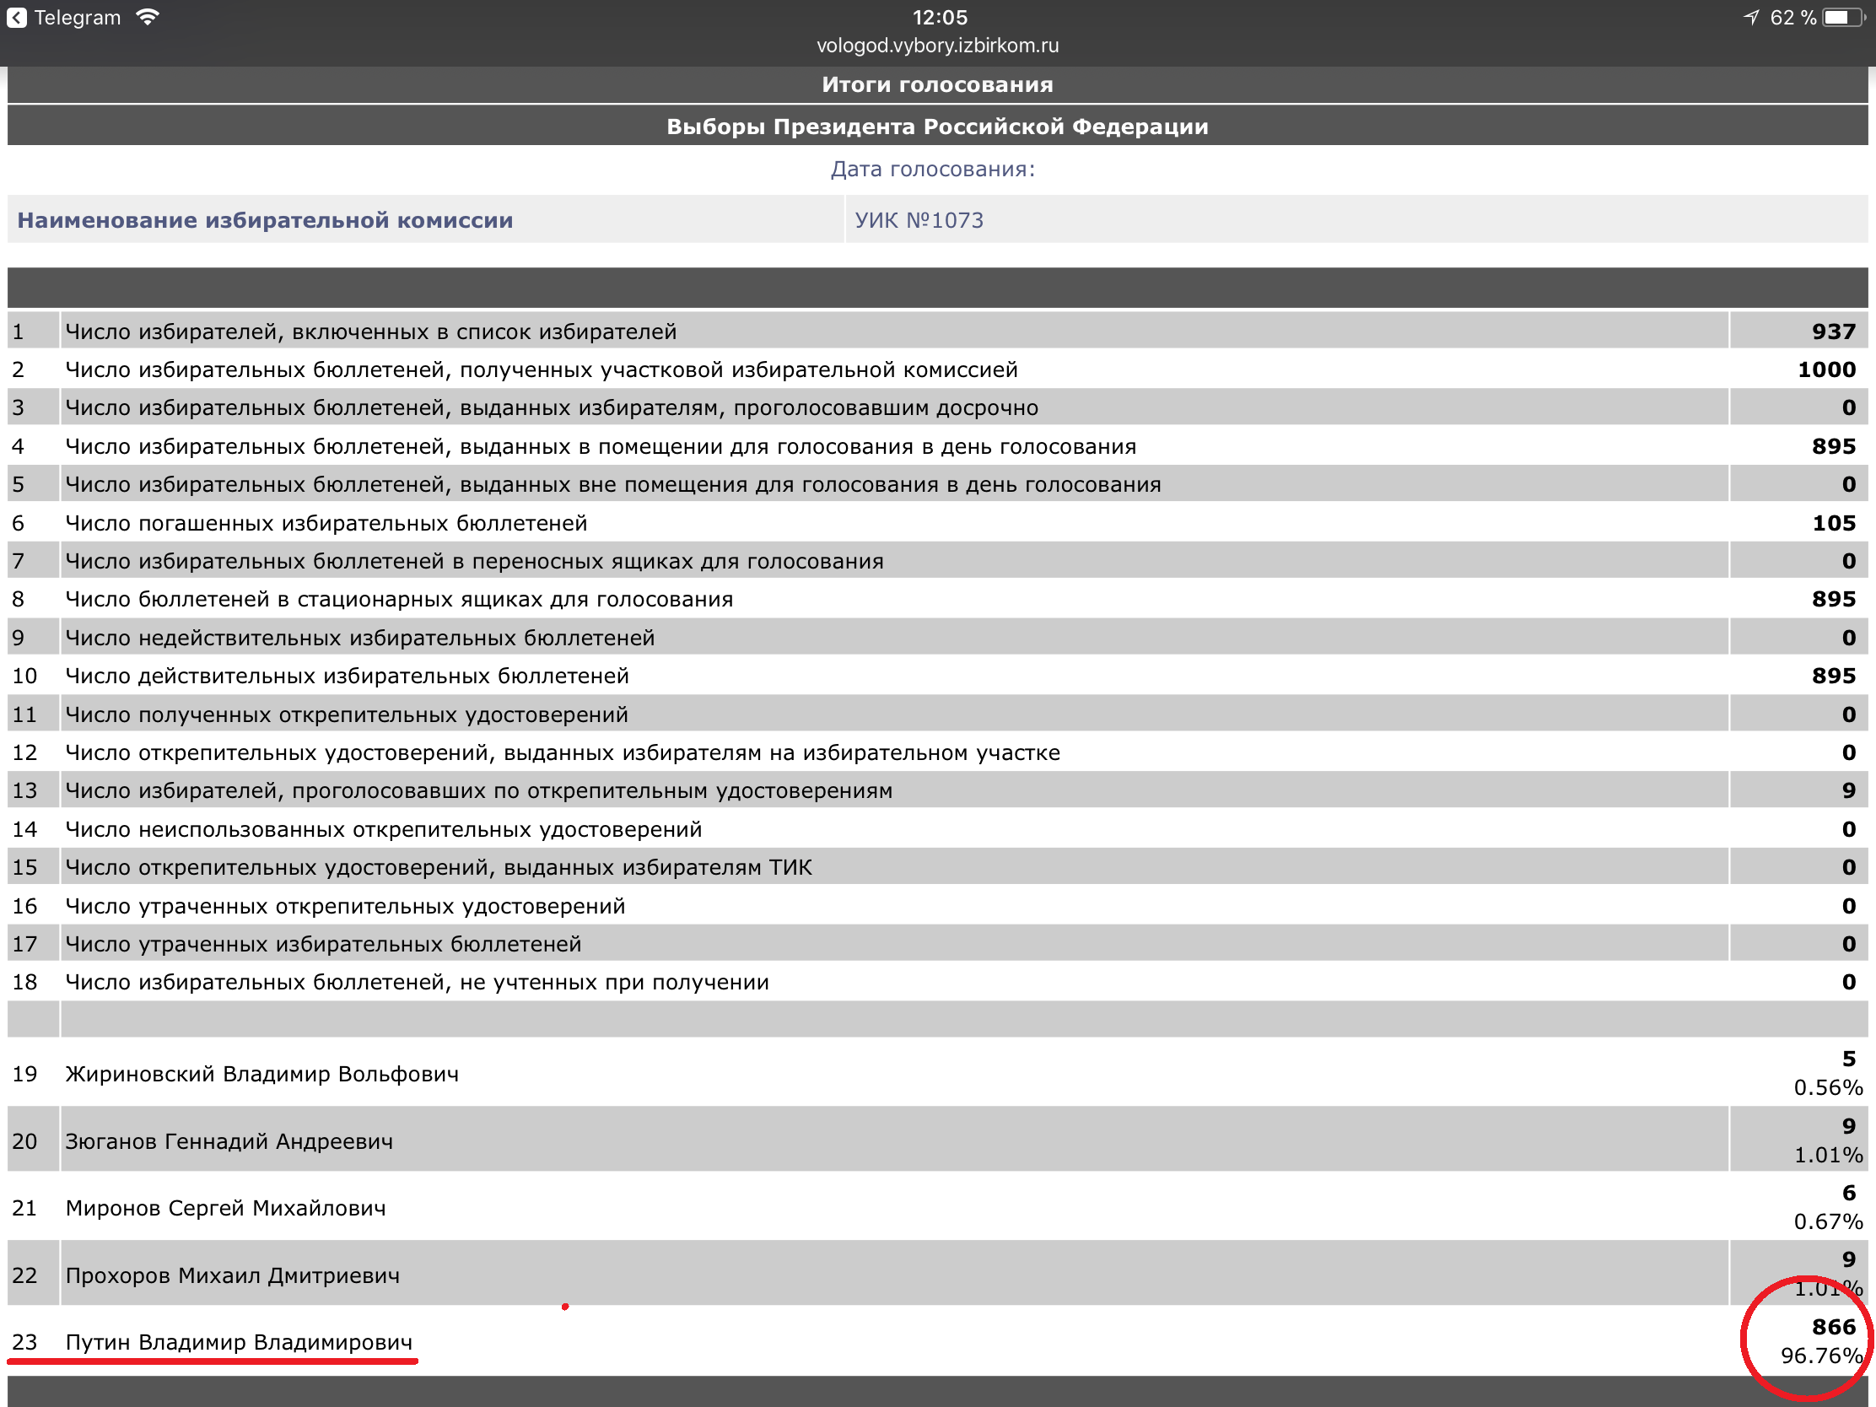Tap the Выборы Президента Российской Федерации title

click(x=937, y=127)
